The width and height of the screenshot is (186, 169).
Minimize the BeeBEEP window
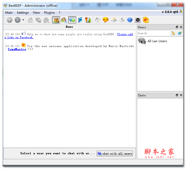click(161, 5)
